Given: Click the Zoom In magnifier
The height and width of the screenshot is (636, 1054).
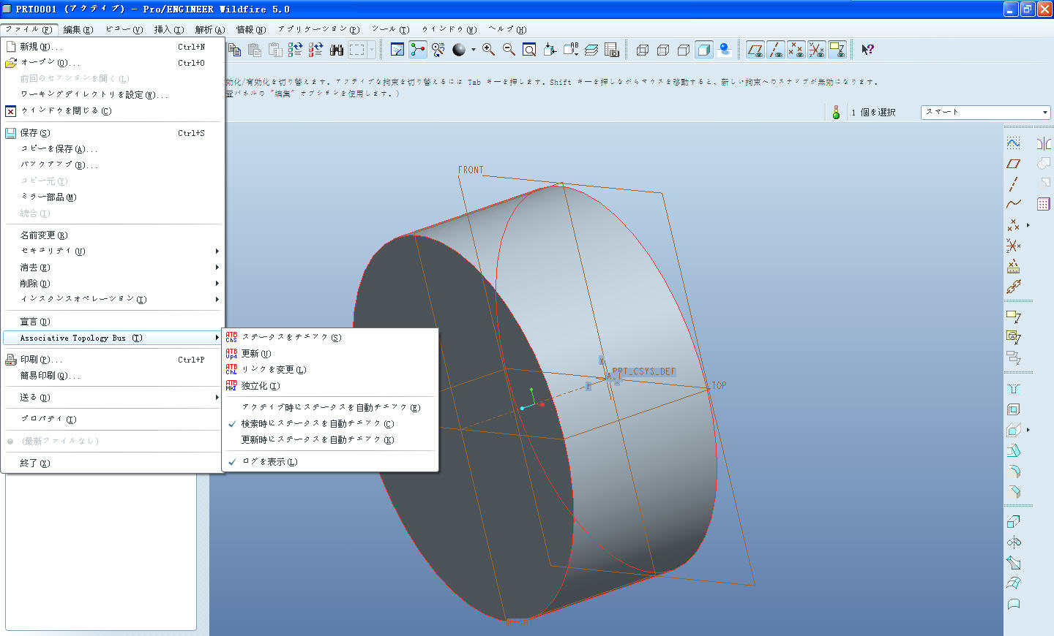Looking at the screenshot, I should coord(488,50).
